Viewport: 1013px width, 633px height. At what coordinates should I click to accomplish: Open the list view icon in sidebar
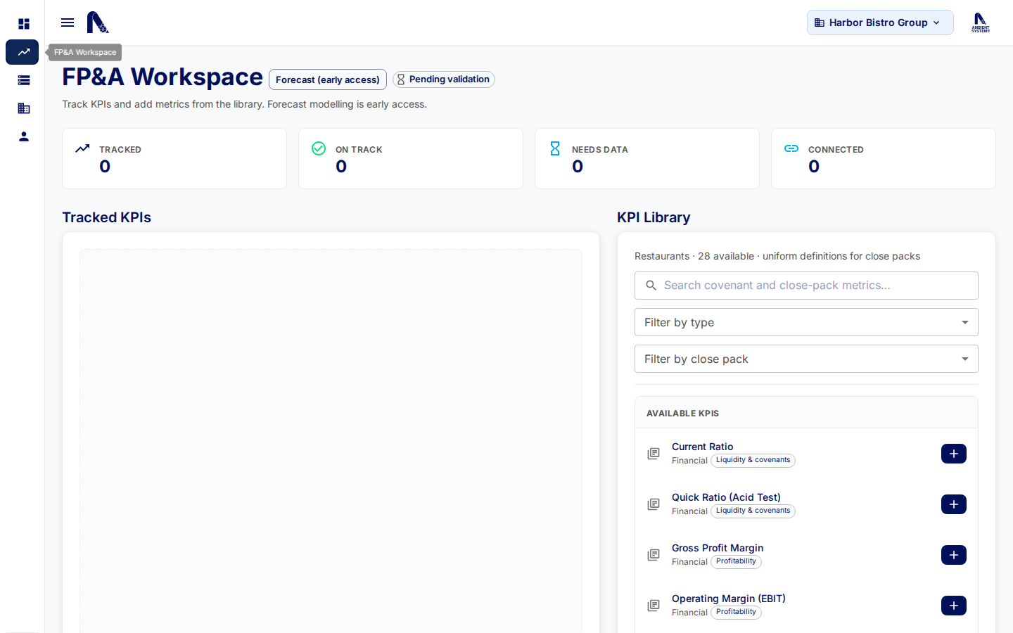[24, 80]
